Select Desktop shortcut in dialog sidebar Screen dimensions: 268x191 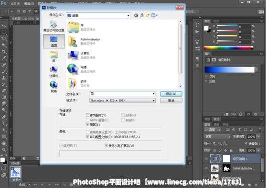coord(54,41)
